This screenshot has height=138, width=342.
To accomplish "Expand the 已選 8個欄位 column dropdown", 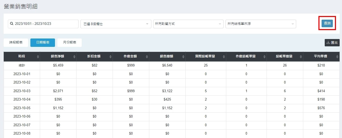I will [x=115, y=24].
